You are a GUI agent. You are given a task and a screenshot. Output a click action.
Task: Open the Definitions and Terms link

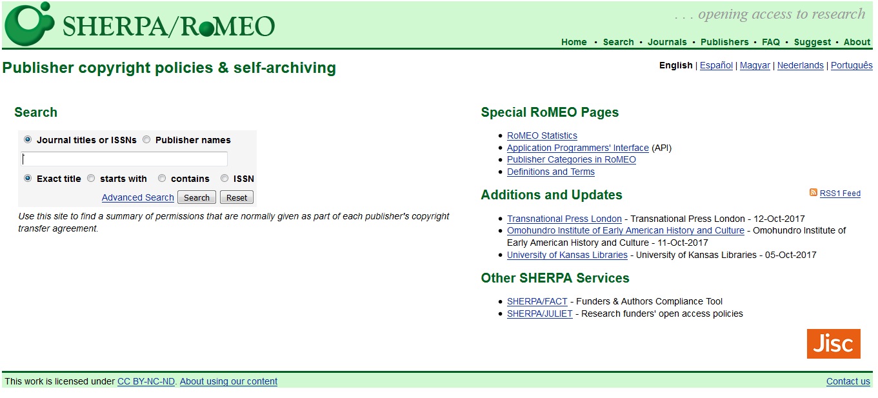[x=551, y=172]
